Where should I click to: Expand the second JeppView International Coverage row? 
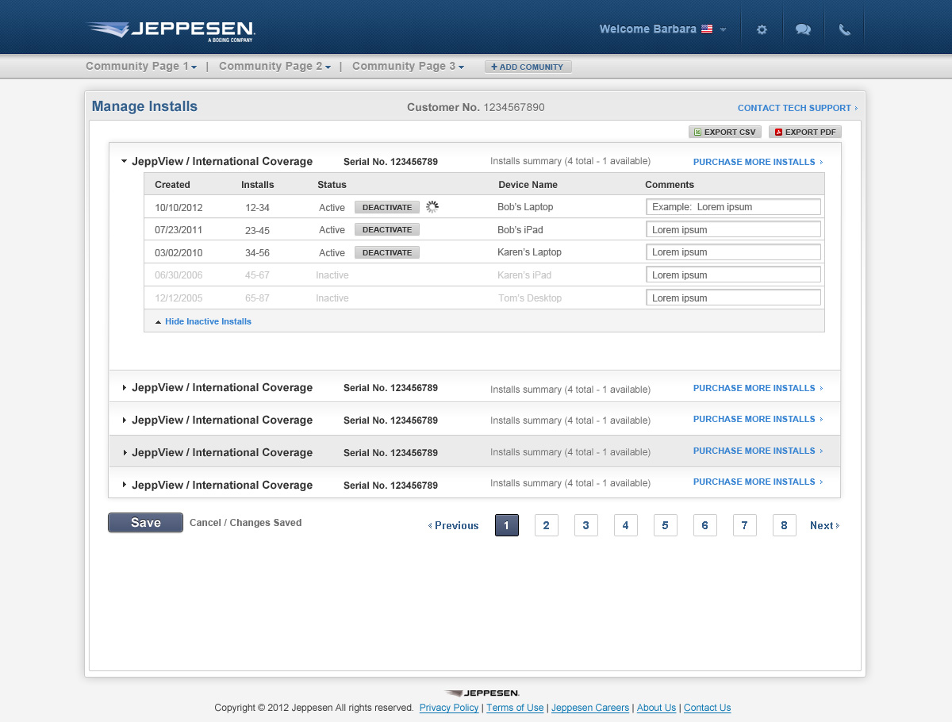pos(125,387)
